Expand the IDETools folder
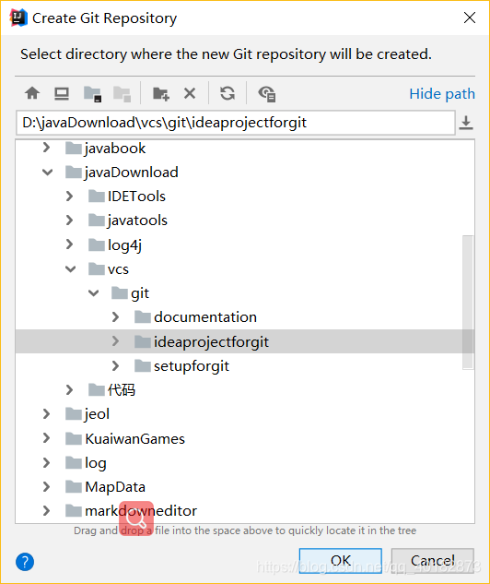This screenshot has width=490, height=584. pyautogui.click(x=69, y=196)
